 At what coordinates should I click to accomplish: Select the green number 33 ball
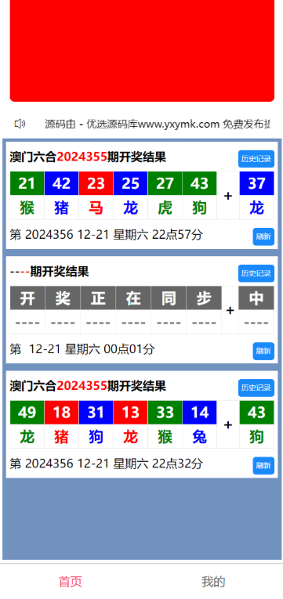pos(165,413)
